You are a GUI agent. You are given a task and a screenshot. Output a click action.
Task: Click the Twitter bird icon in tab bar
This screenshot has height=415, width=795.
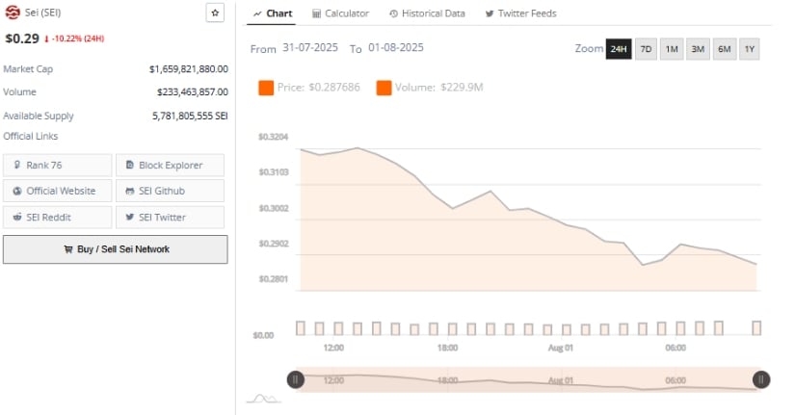(490, 13)
